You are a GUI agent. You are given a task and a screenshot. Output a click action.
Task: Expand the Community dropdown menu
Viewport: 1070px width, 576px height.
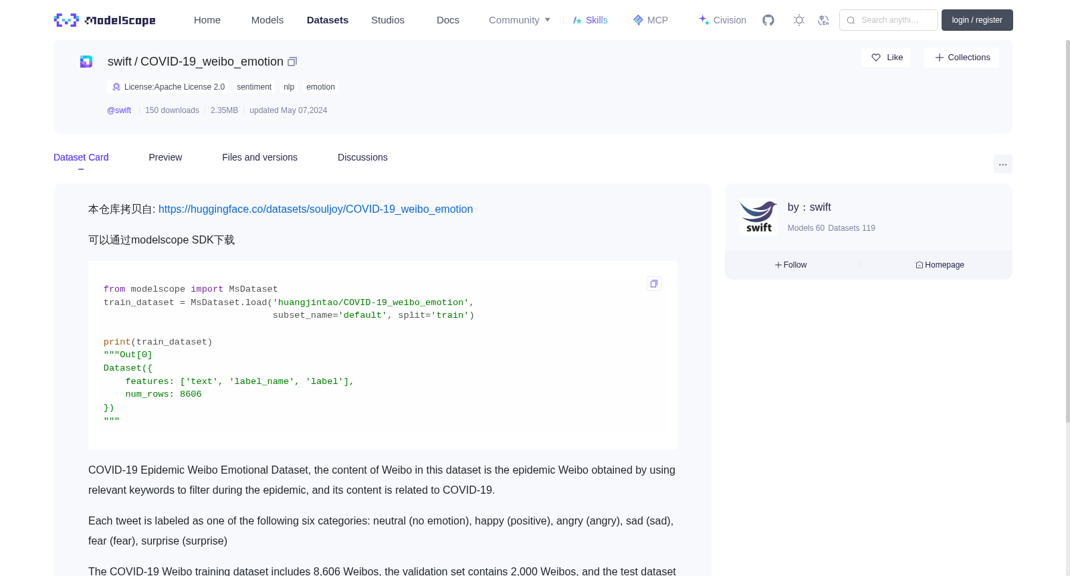[520, 20]
